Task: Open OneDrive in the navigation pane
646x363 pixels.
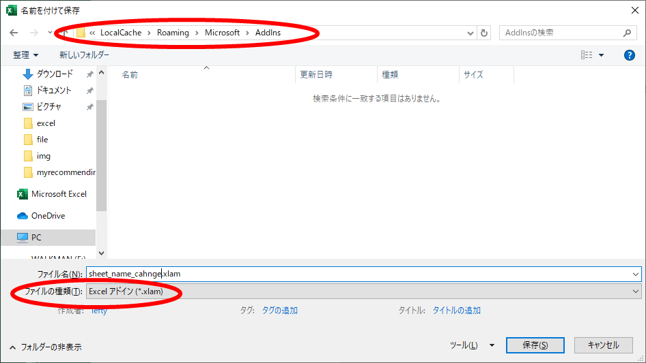Action: [48, 216]
